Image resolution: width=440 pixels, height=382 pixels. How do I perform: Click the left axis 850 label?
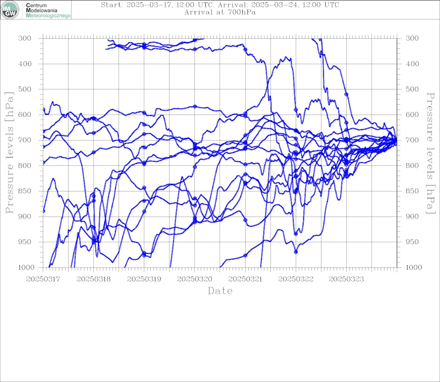25,191
